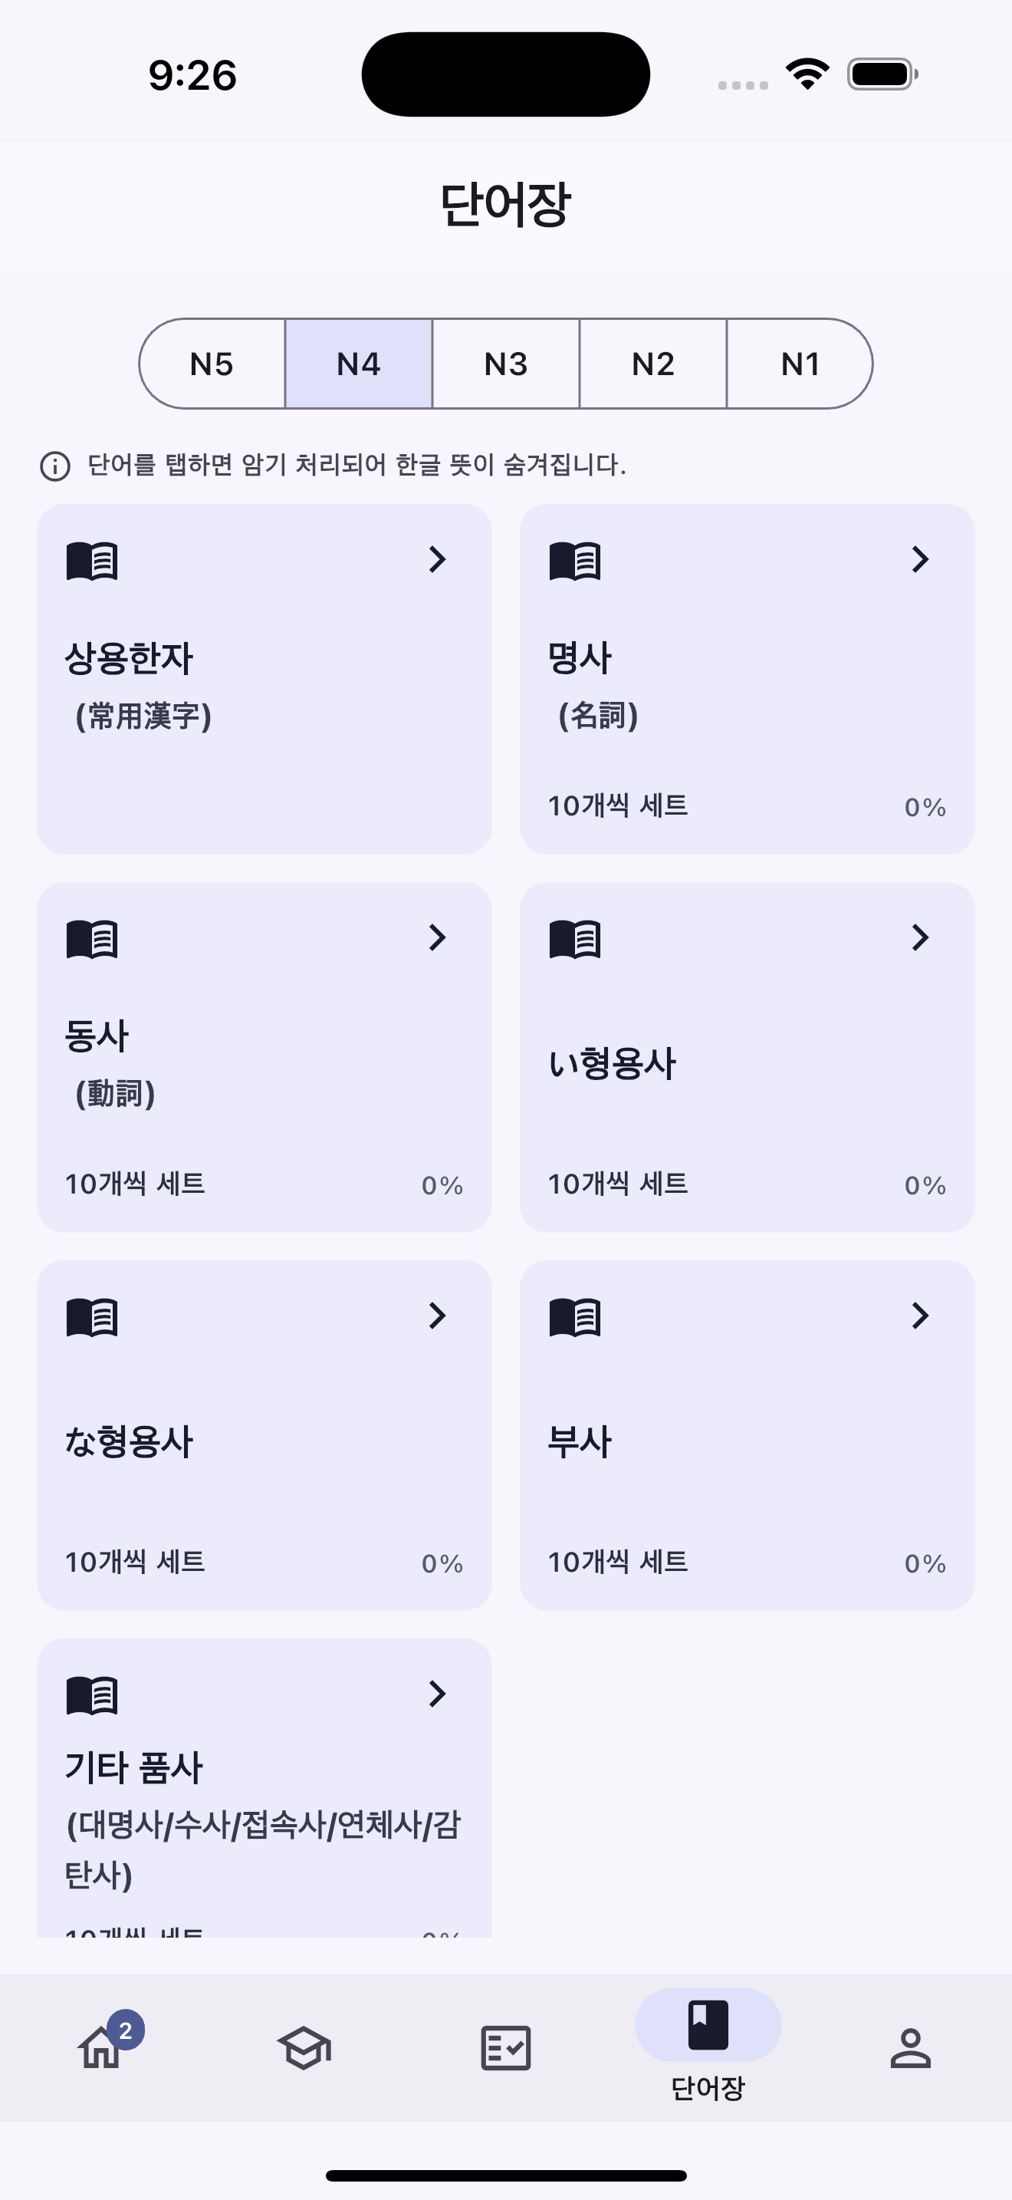Switch level to N3

pyautogui.click(x=506, y=364)
